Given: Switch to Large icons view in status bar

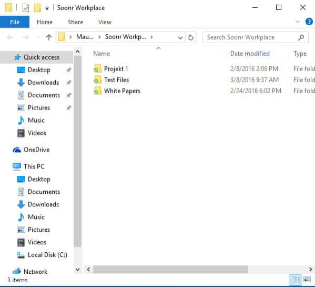Looking at the screenshot, I should coord(307,280).
